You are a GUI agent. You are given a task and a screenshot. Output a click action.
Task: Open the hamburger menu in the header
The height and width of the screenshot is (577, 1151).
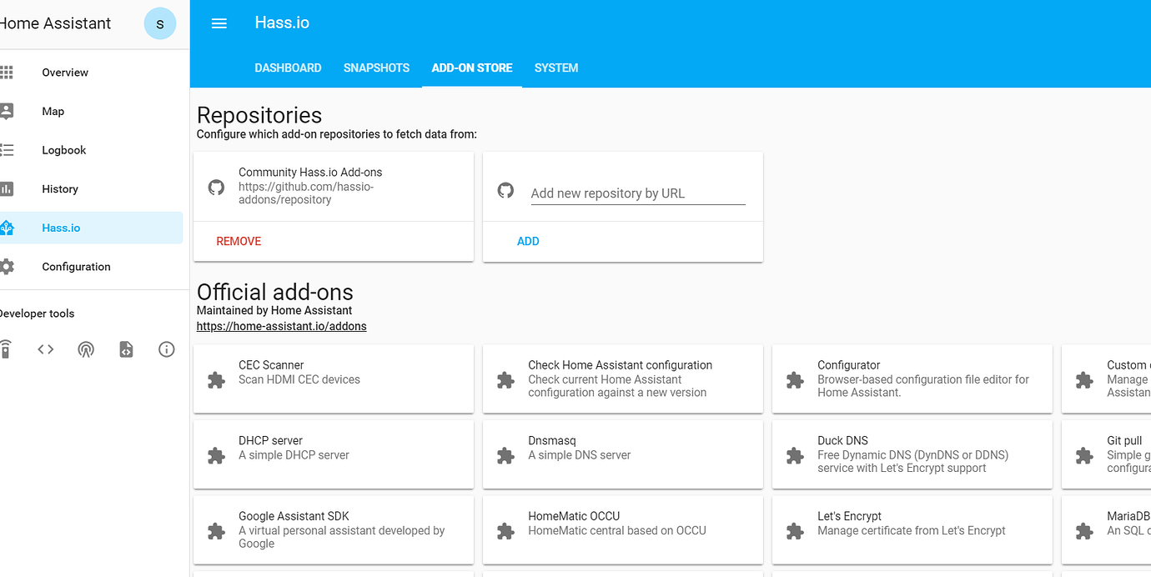[x=219, y=23]
